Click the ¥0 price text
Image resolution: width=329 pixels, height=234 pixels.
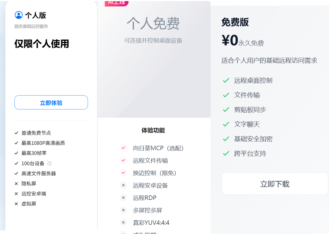230,40
